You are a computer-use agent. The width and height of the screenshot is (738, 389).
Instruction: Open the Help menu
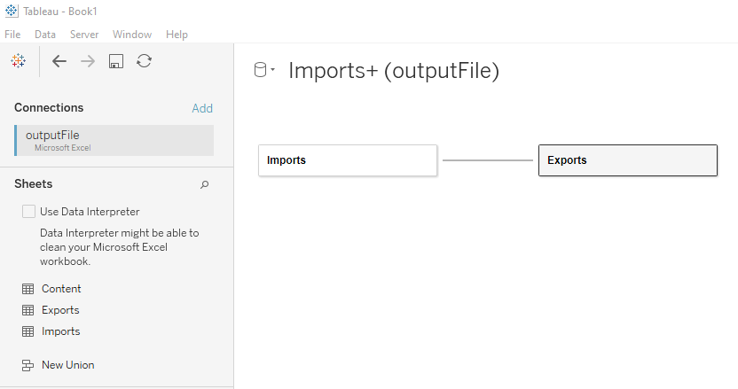177,35
